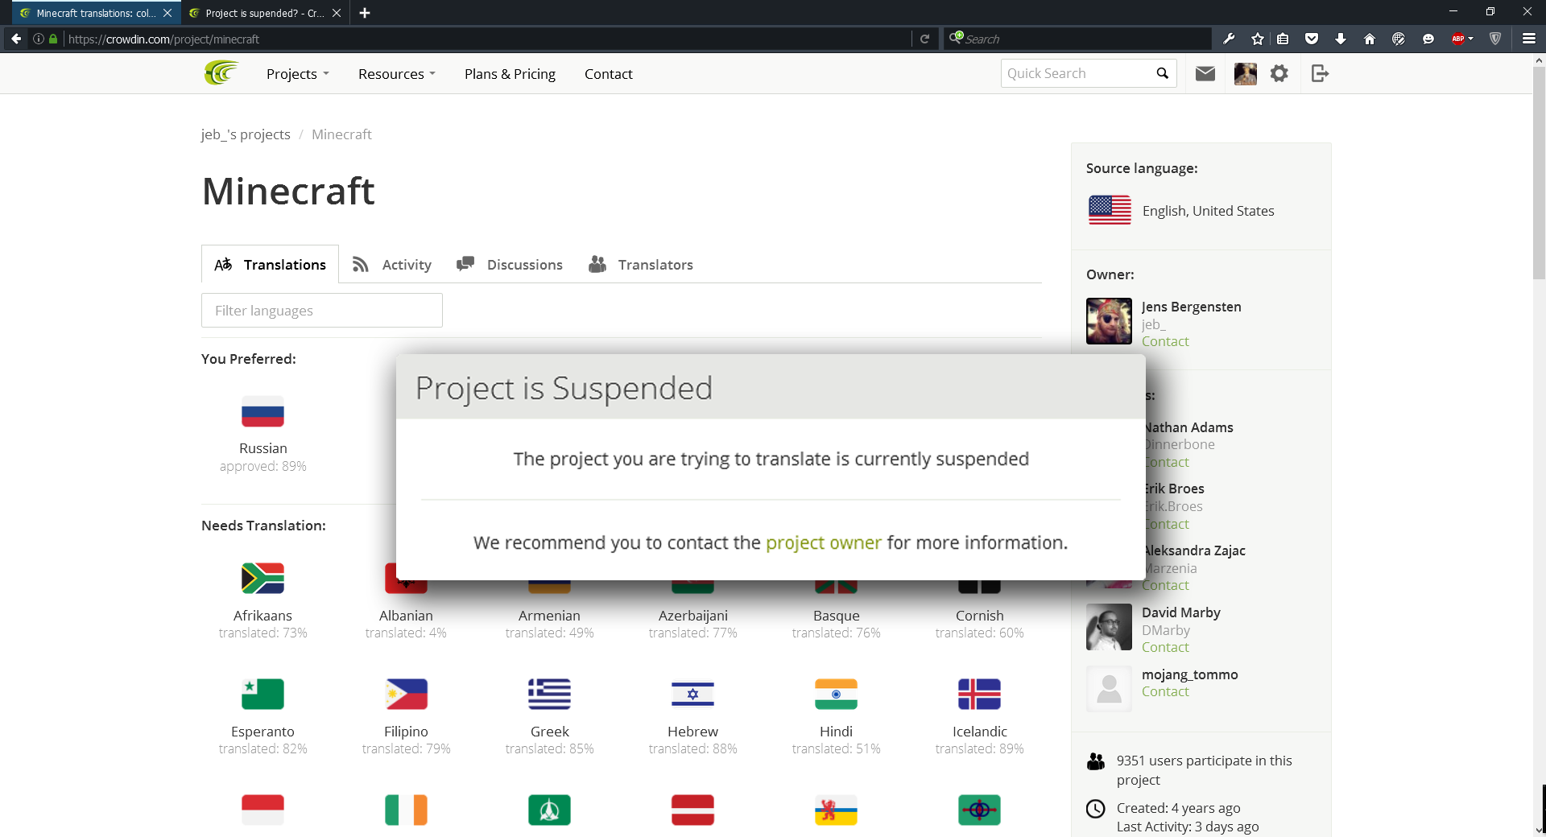Image resolution: width=1546 pixels, height=837 pixels.
Task: Open Plans & Pricing page
Action: (510, 74)
